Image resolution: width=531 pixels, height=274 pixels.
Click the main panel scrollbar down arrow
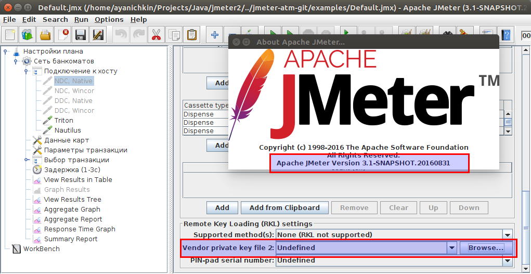coord(526,268)
